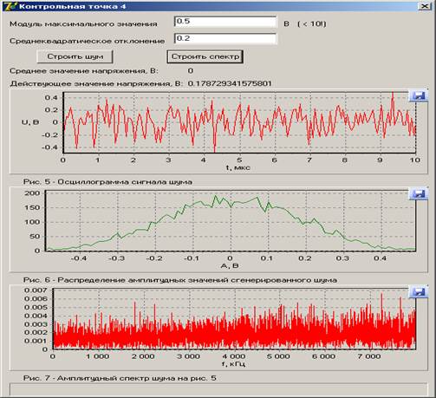Screen dimensions: 436x398
Task: Click the 'Рис. 7' amplitude spectrum caption
Action: click(x=120, y=378)
